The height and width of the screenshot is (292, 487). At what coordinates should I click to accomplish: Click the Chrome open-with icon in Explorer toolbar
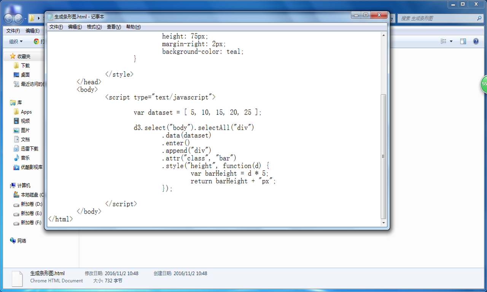(x=36, y=41)
